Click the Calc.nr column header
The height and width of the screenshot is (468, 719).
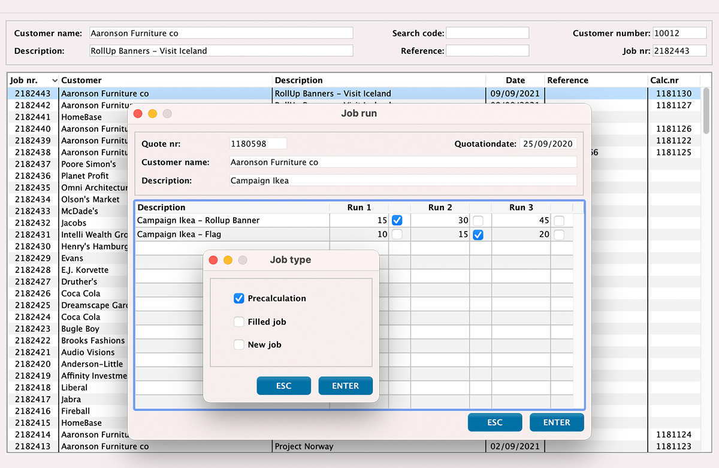(674, 80)
